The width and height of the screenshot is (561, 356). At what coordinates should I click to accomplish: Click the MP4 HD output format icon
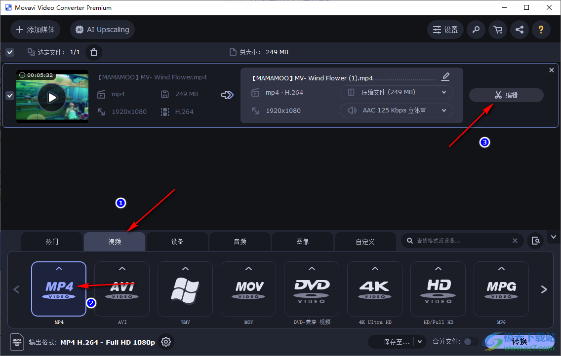pos(17,342)
